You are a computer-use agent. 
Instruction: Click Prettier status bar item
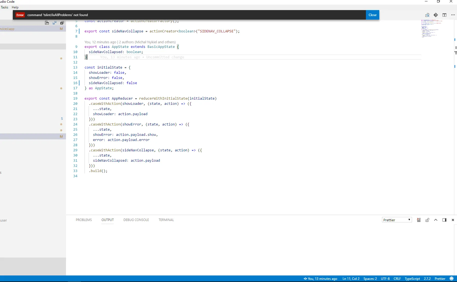tap(440, 279)
